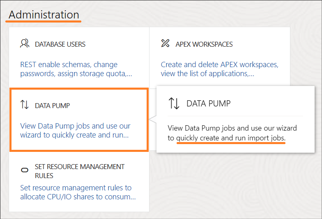Open the DATABASE USERS card title
The height and width of the screenshot is (219, 322).
(x=60, y=44)
